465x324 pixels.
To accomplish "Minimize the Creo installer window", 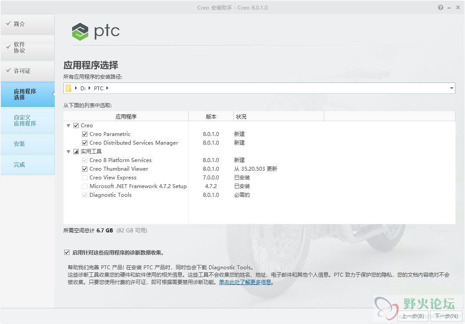I will click(449, 8).
